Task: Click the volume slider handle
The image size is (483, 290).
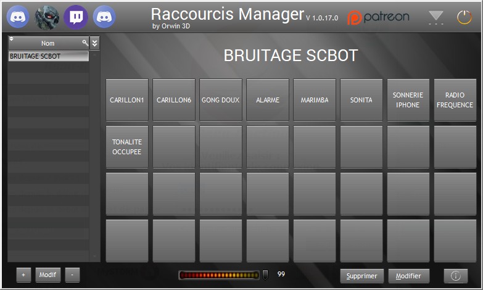Action: tap(265, 275)
